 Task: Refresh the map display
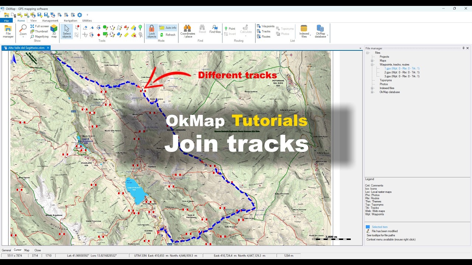click(167, 35)
